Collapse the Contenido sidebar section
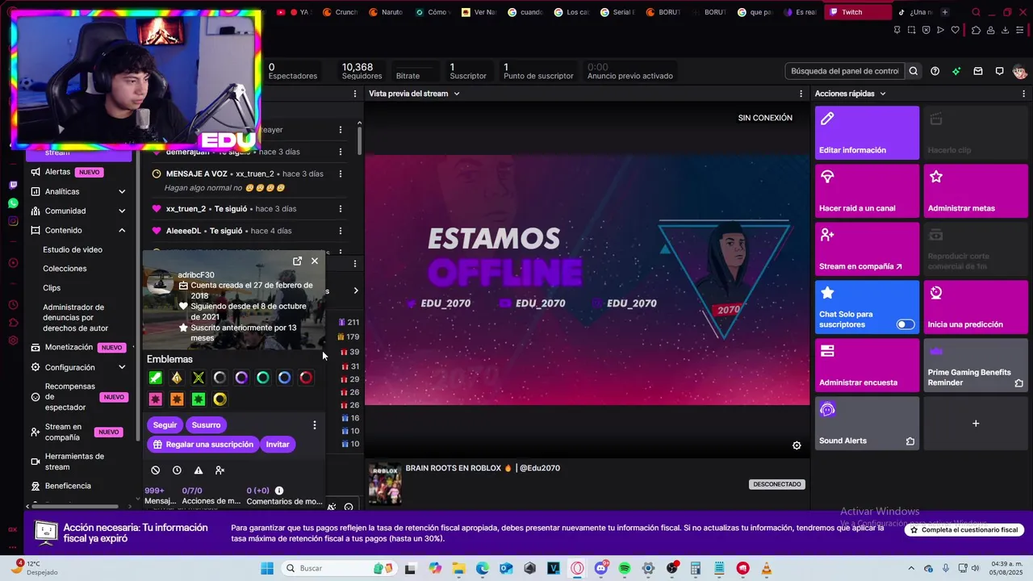Image resolution: width=1033 pixels, height=581 pixels. click(122, 231)
